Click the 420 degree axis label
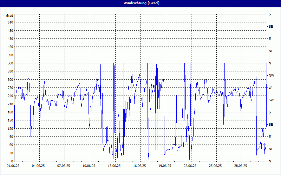Image resolution: width=281 pixels, height=175 pixels. (9, 47)
